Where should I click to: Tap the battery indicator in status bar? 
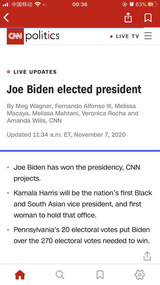coord(152,4)
